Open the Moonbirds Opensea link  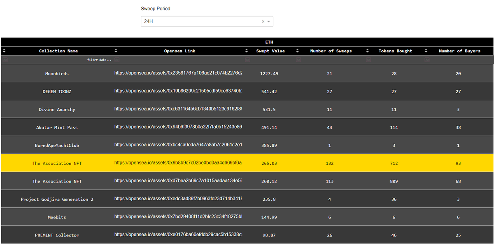pos(178,73)
